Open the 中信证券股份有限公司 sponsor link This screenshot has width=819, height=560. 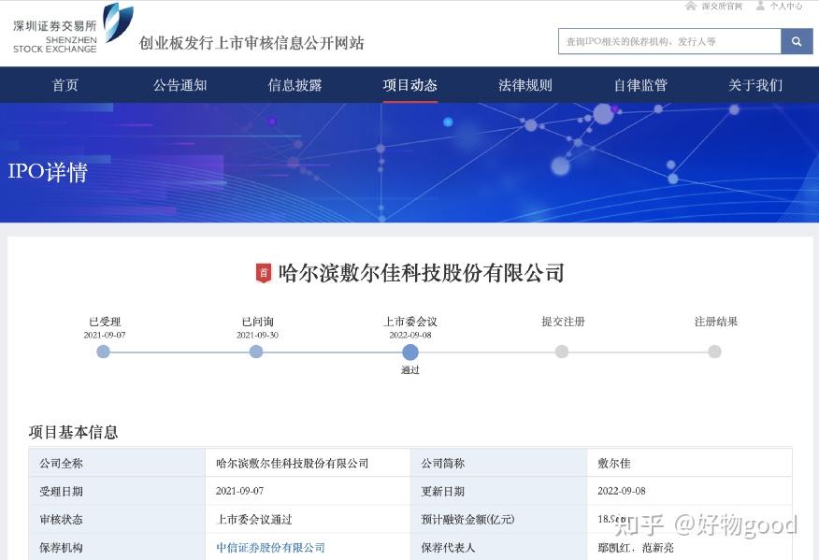(x=270, y=548)
